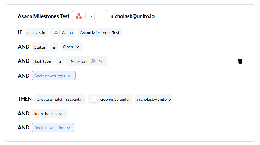Click the 'keep them in sync' chip
Image resolution: width=260 pixels, height=145 pixels.
coord(50,113)
